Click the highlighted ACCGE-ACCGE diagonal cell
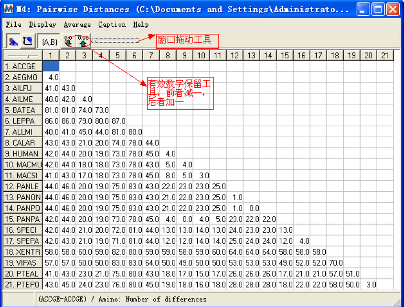This screenshot has height=307, width=404. 51,66
